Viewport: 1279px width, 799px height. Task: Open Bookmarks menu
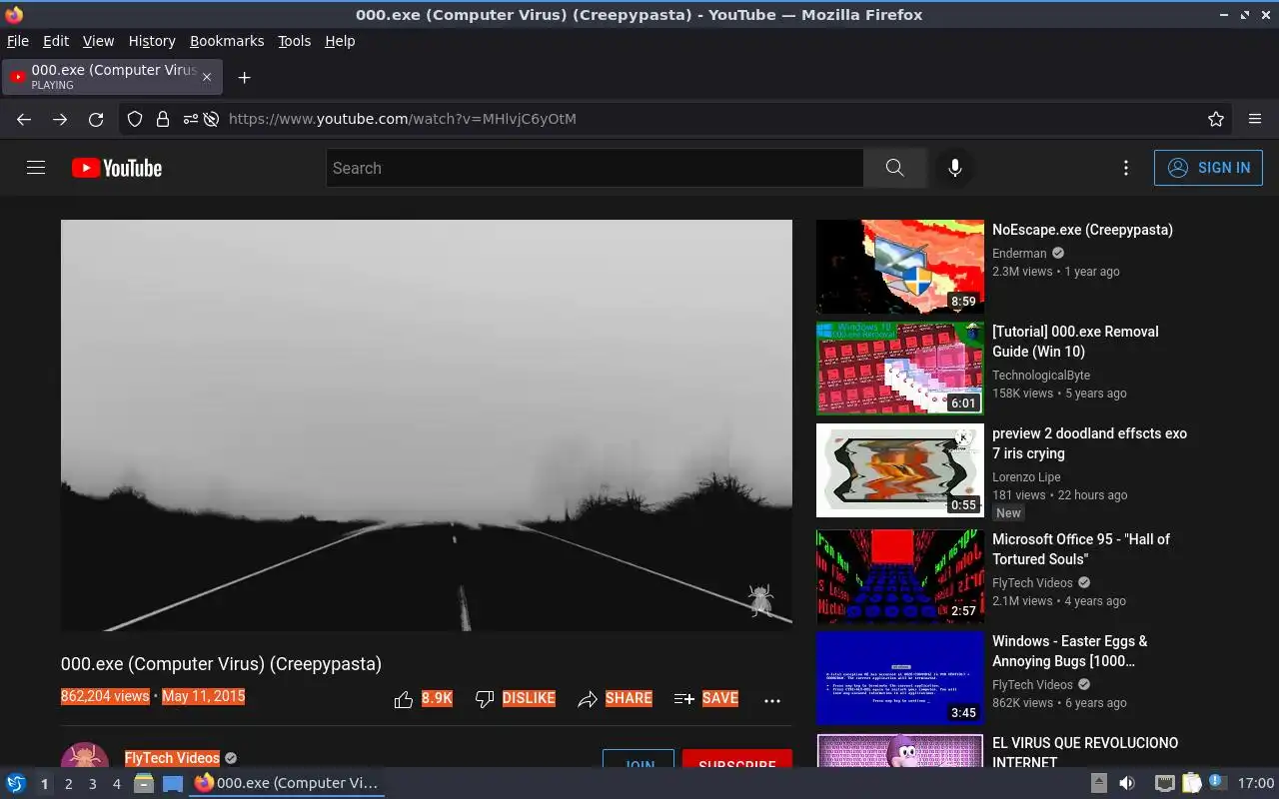click(227, 41)
